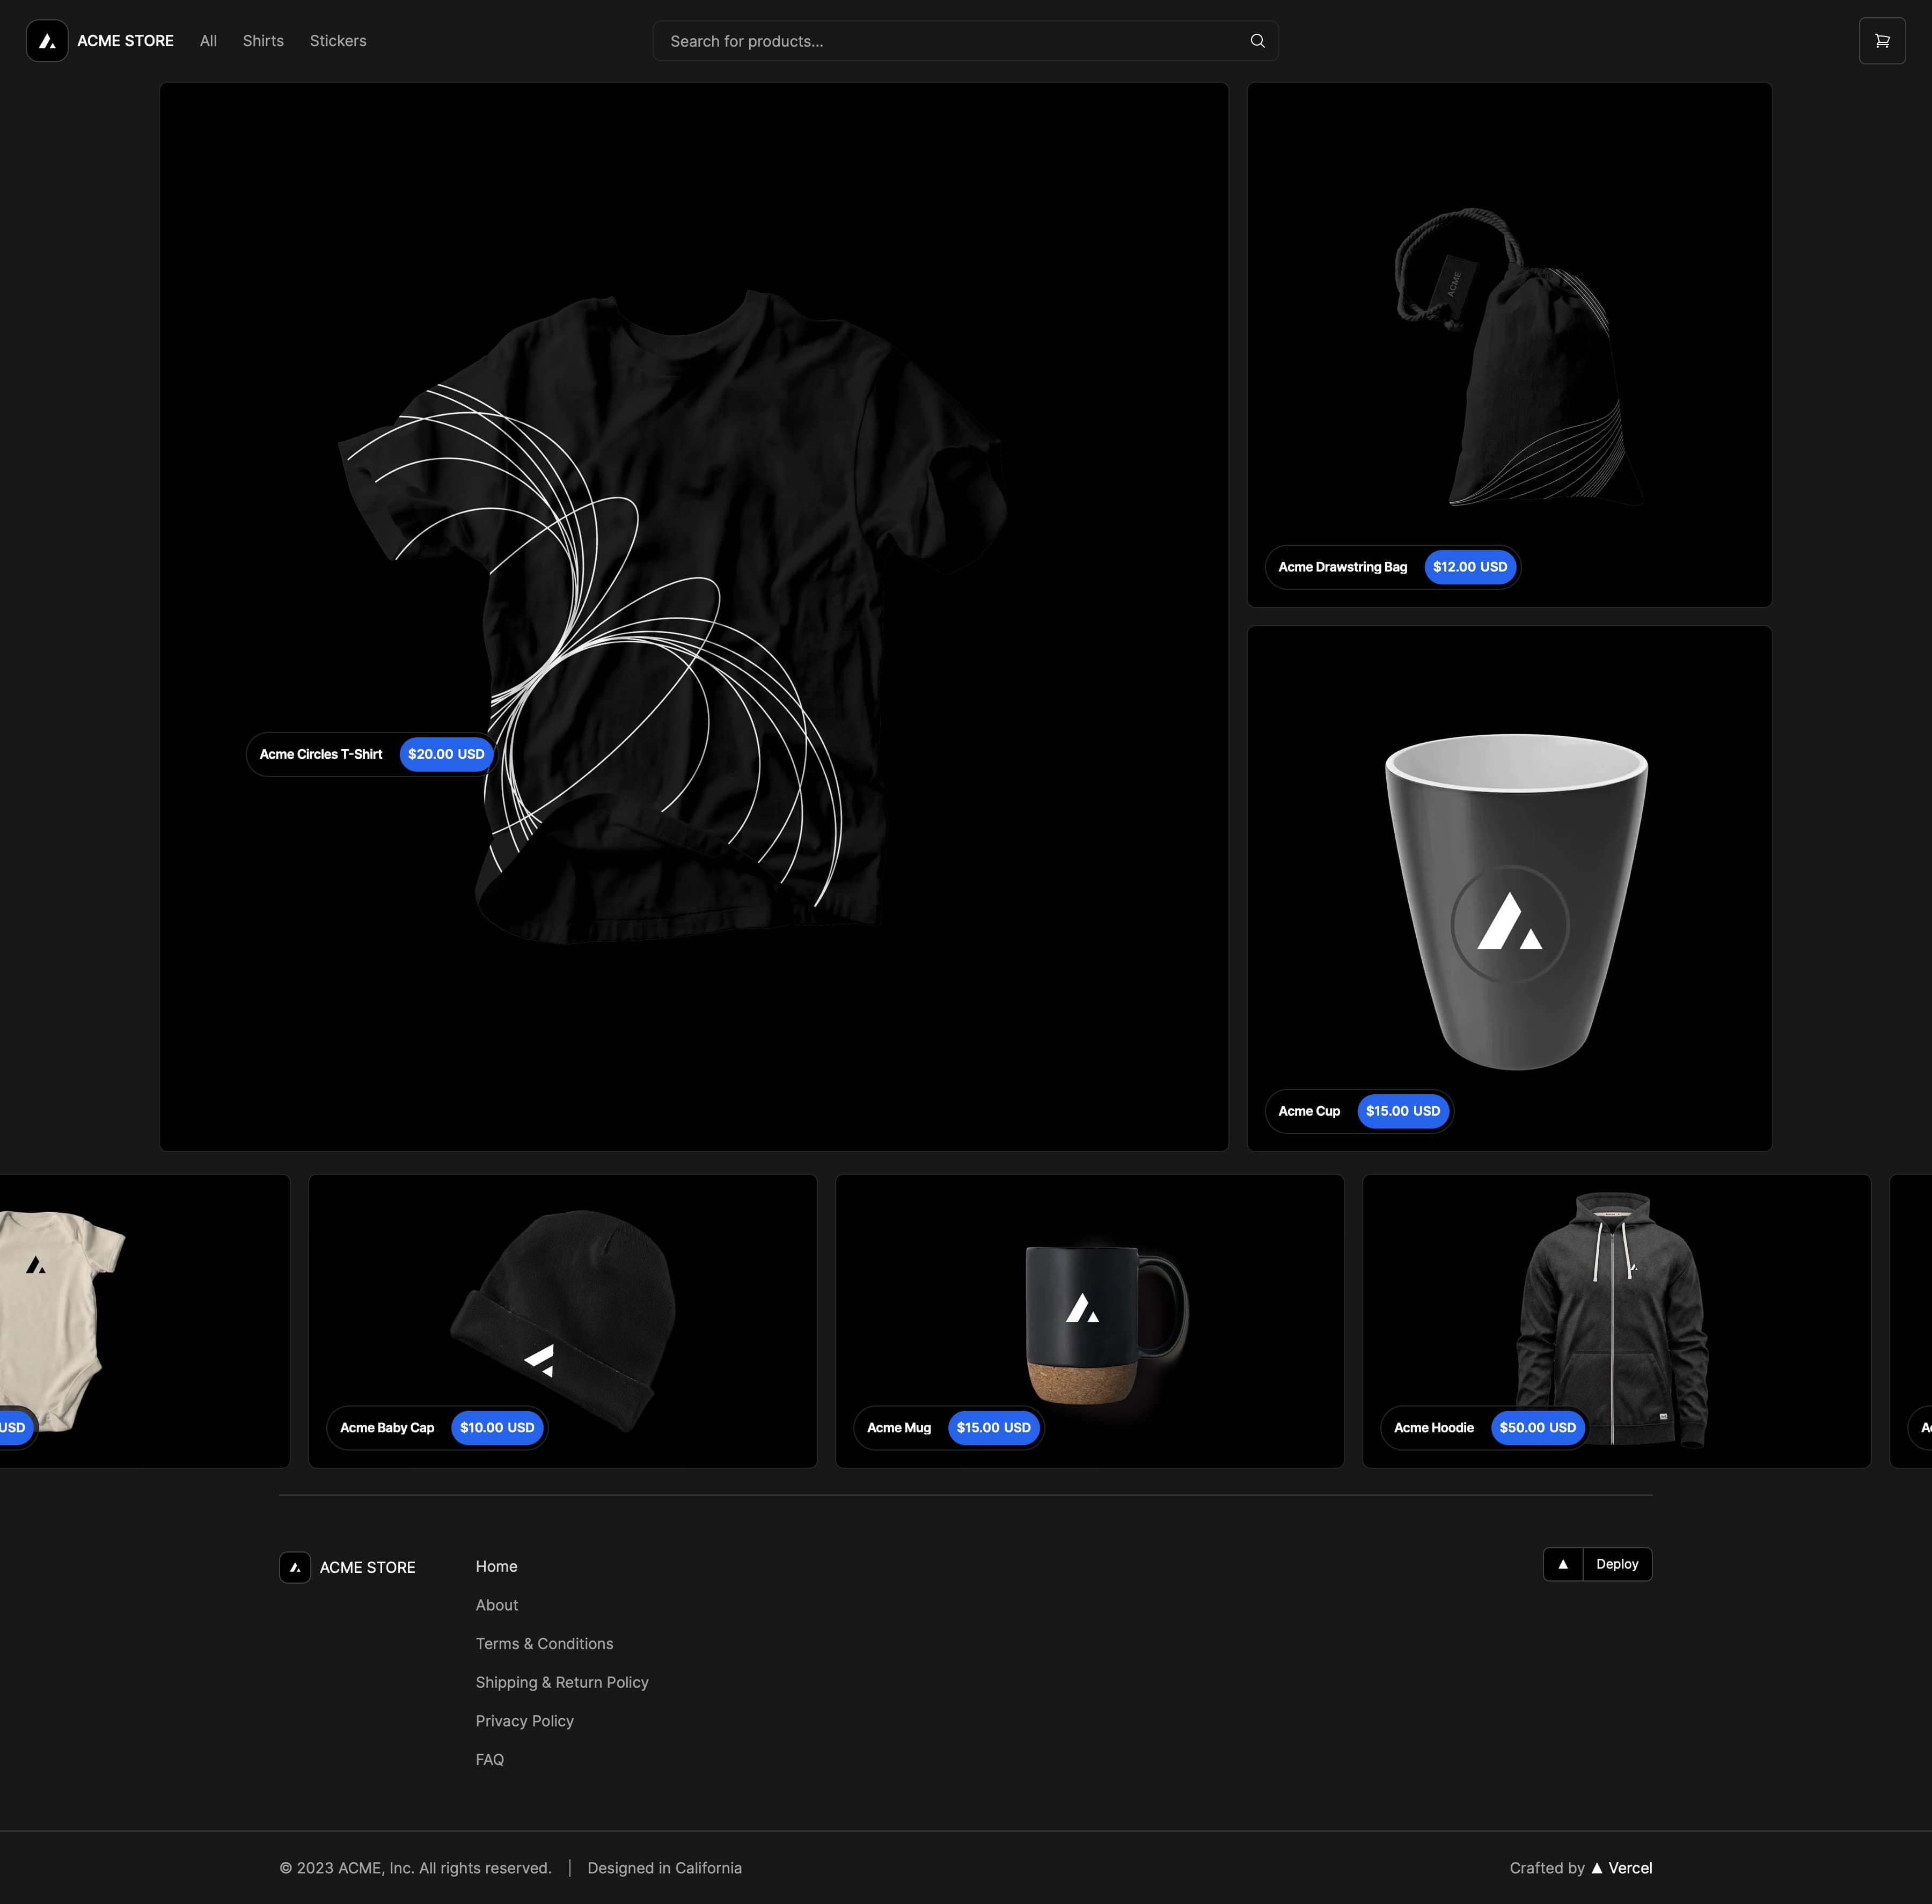This screenshot has height=1904, width=1932.
Task: Open the Stickers category
Action: (338, 41)
